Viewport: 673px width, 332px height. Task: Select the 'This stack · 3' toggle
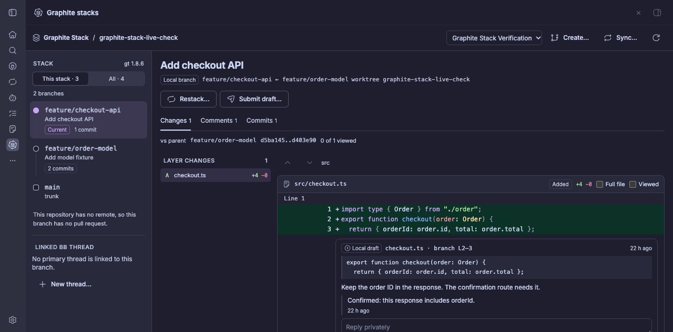tap(60, 79)
